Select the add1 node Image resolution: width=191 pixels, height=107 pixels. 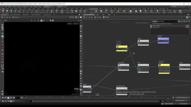point(143,43)
